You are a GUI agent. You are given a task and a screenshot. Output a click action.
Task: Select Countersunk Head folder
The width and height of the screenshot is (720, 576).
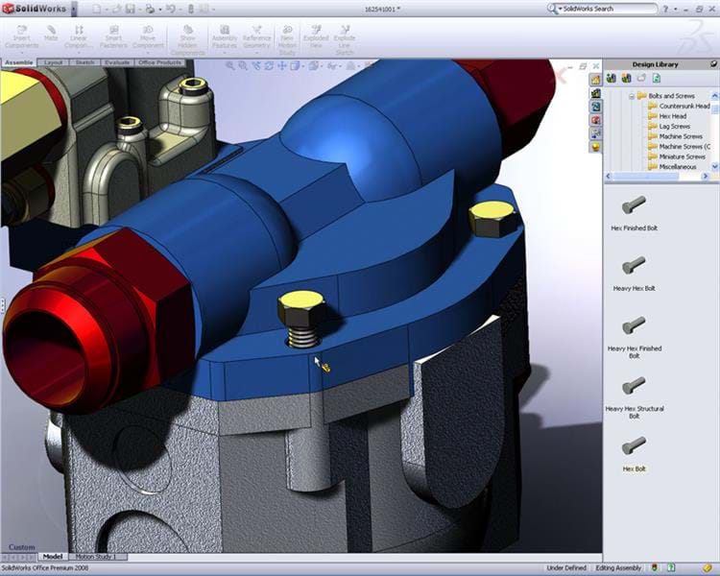(679, 107)
